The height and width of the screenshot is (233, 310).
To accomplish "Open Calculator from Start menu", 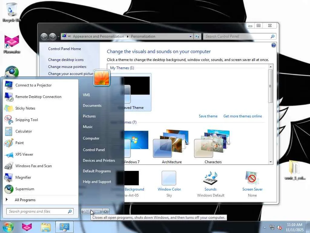I will tap(41, 131).
